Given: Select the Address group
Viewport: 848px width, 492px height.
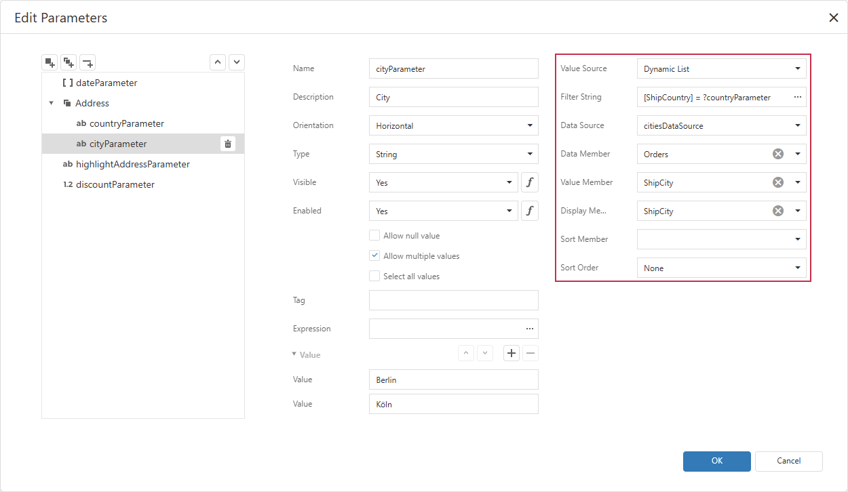Looking at the screenshot, I should (x=143, y=103).
